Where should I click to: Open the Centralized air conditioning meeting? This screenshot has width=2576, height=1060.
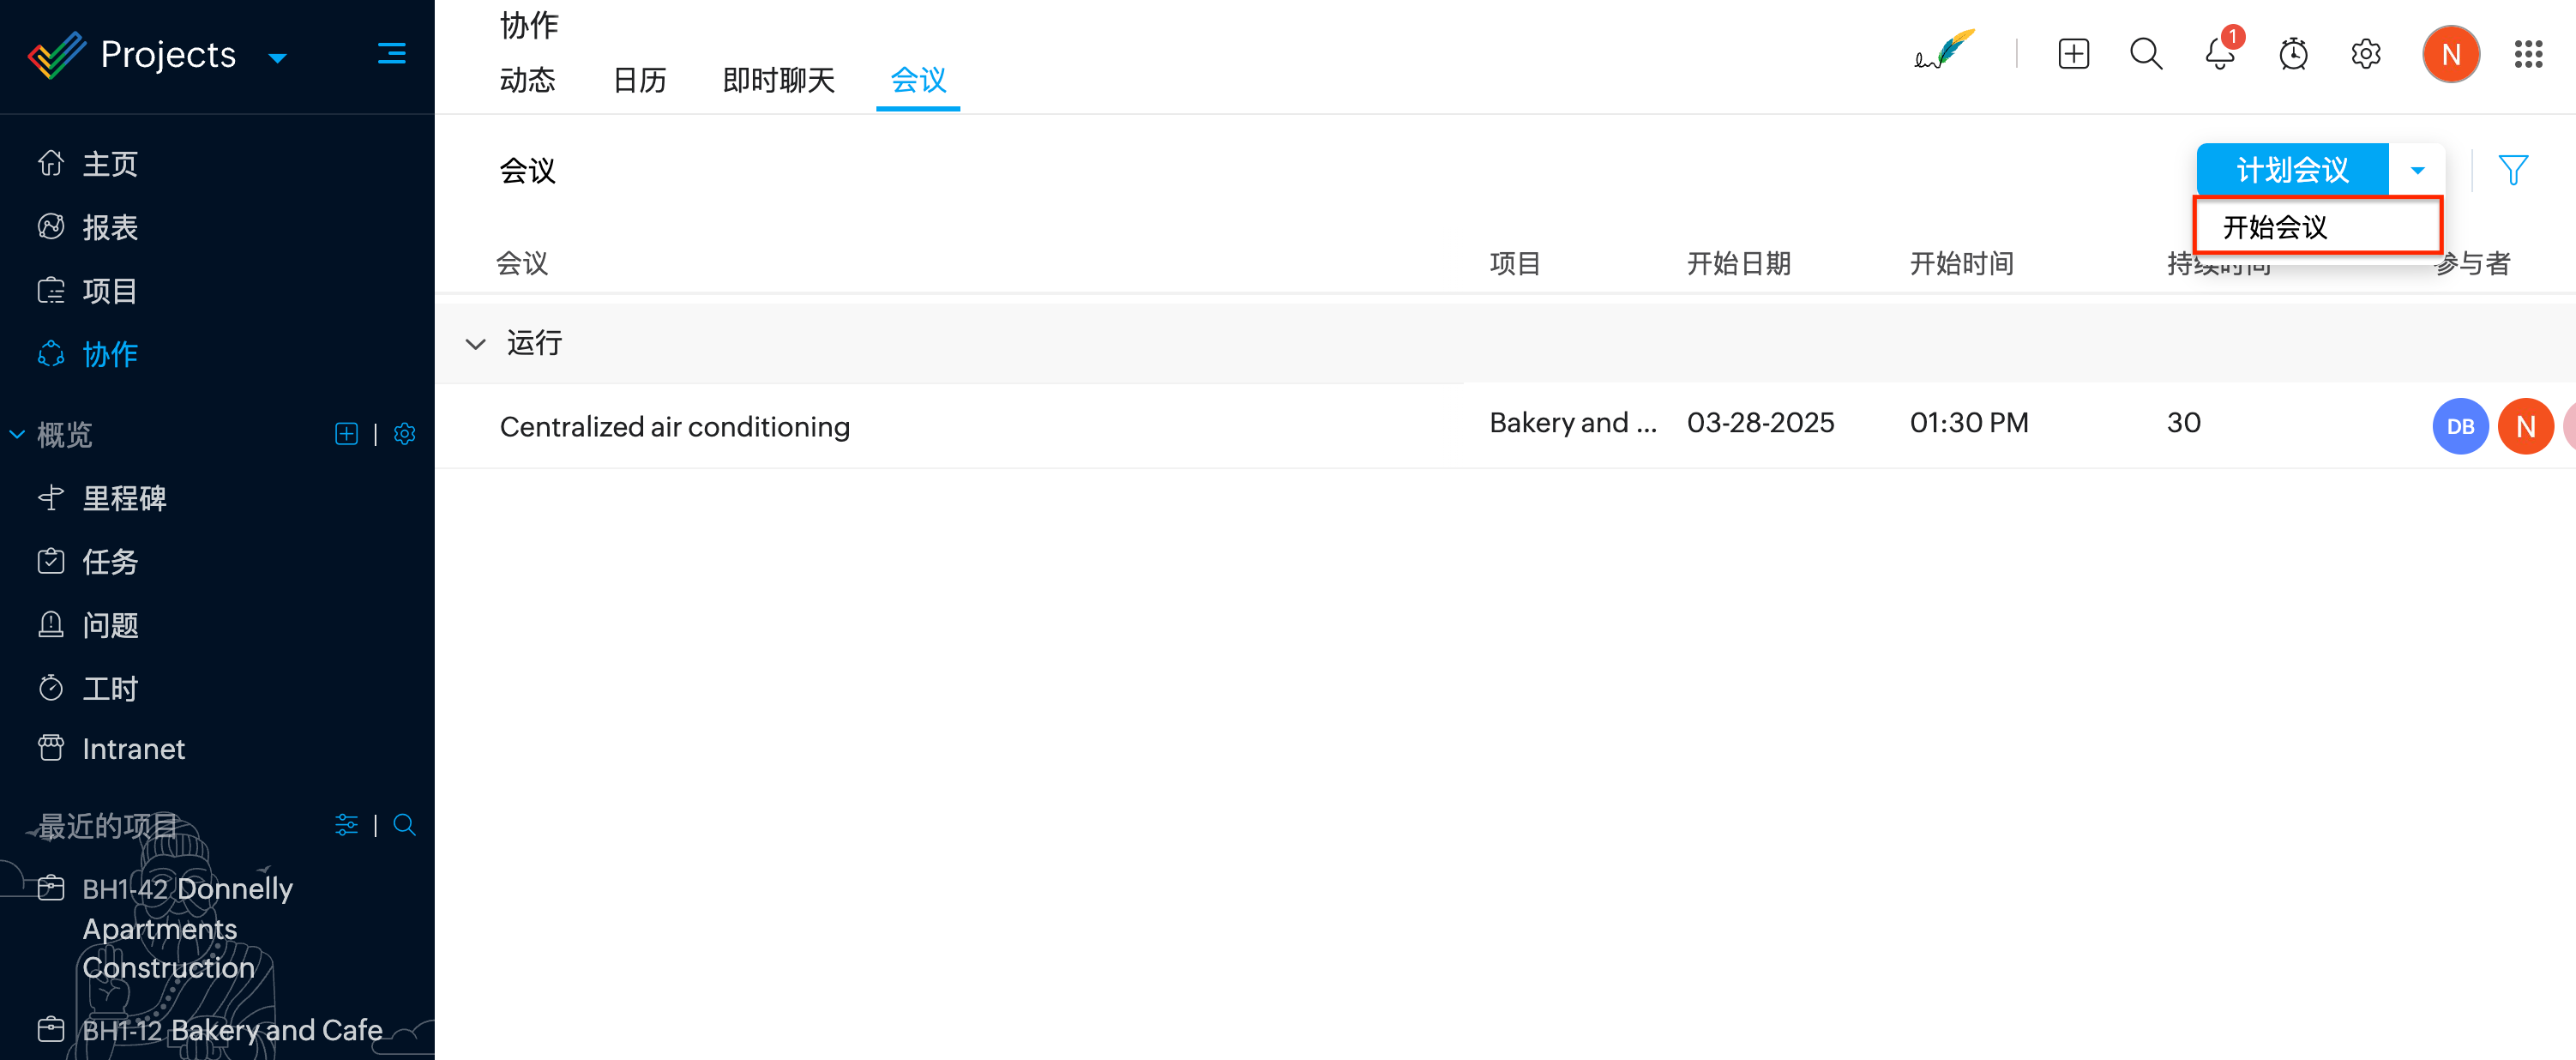pos(674,427)
